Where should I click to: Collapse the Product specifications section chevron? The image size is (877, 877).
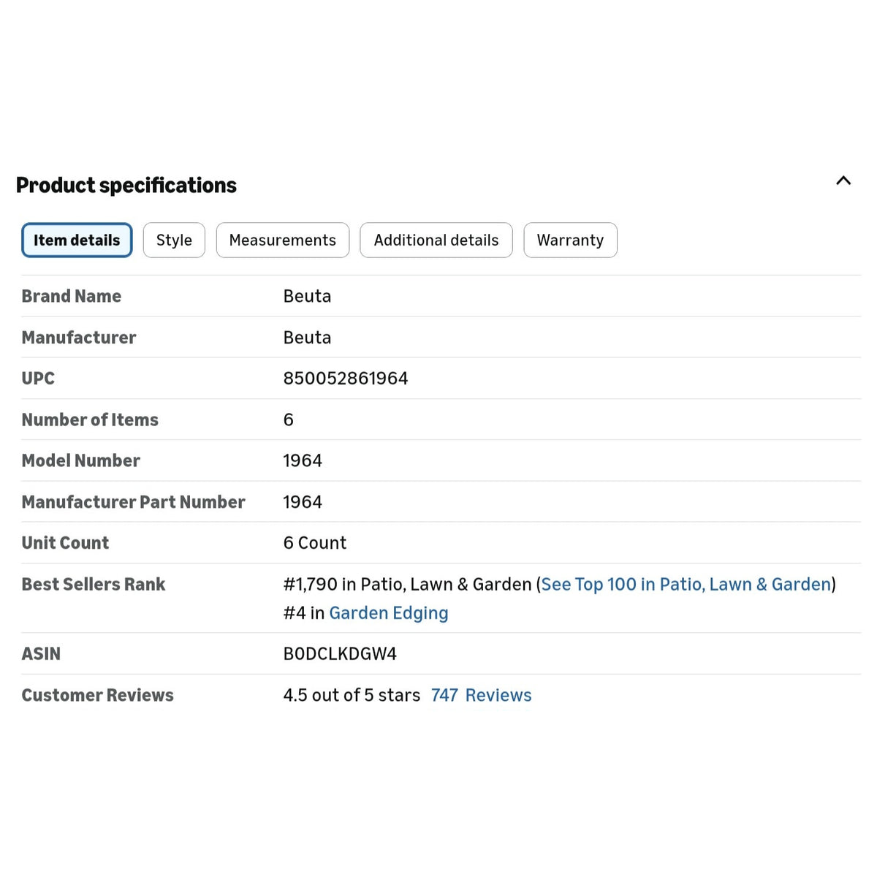pos(843,181)
